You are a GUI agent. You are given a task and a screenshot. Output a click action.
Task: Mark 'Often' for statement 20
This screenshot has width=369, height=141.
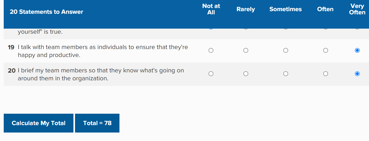[x=326, y=74]
